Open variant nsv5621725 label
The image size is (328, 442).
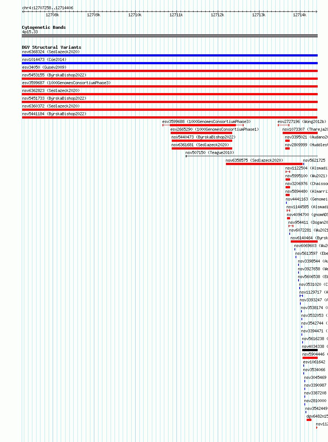point(314,160)
